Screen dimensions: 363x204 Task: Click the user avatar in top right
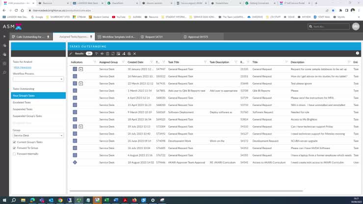pyautogui.click(x=356, y=26)
